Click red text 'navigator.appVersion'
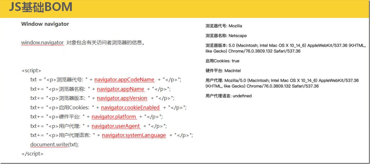This screenshot has width=370, height=164. coord(122,98)
